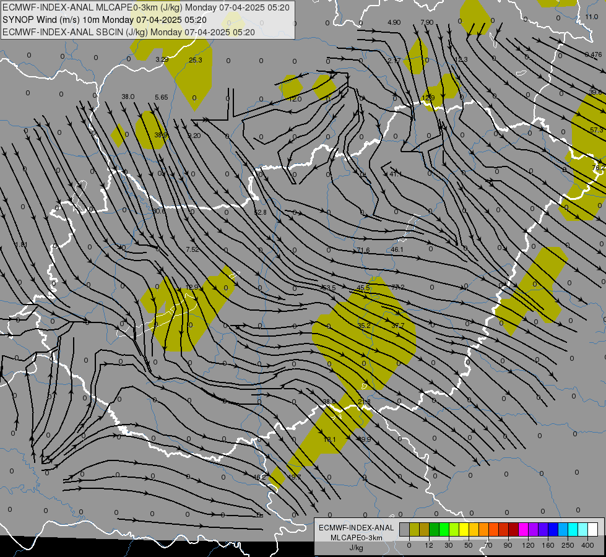Click the 71.6 value on the map
The image size is (606, 557).
pos(363,250)
